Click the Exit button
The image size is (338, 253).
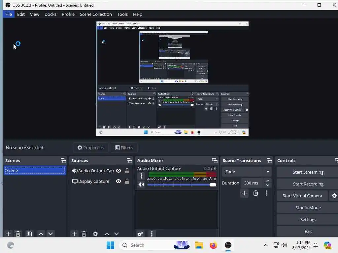[308, 231]
